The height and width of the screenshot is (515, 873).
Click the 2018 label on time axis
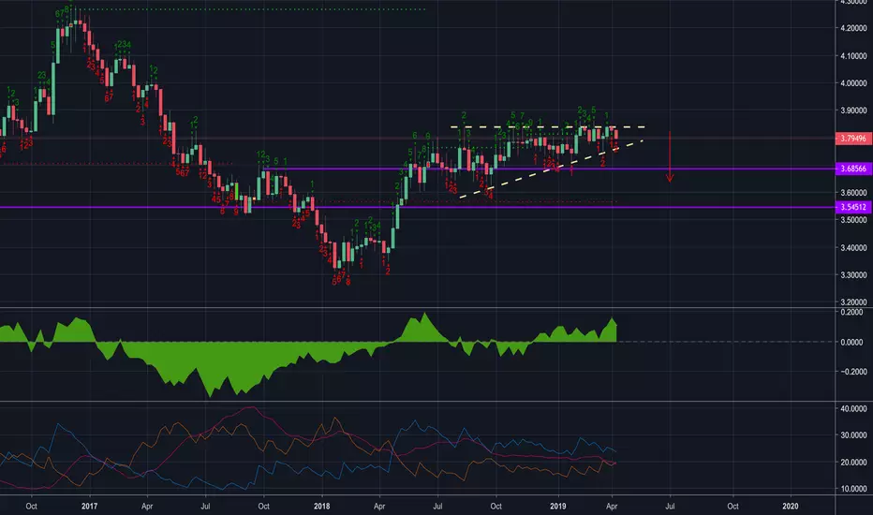(x=322, y=506)
